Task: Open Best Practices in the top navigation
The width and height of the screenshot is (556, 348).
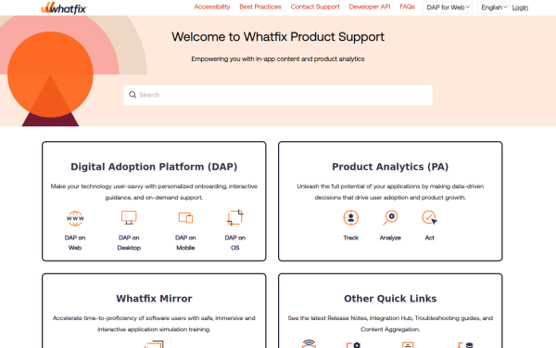Action: click(260, 6)
